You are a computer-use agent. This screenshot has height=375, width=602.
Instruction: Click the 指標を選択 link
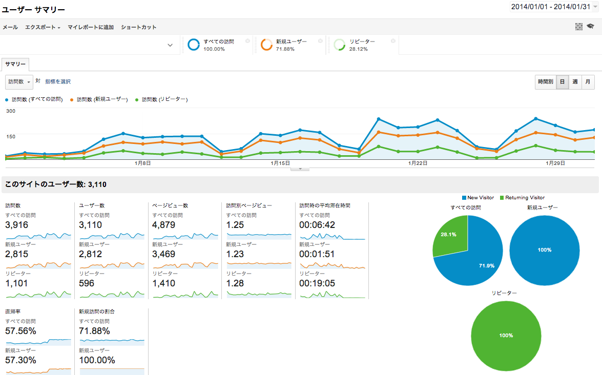pos(58,81)
